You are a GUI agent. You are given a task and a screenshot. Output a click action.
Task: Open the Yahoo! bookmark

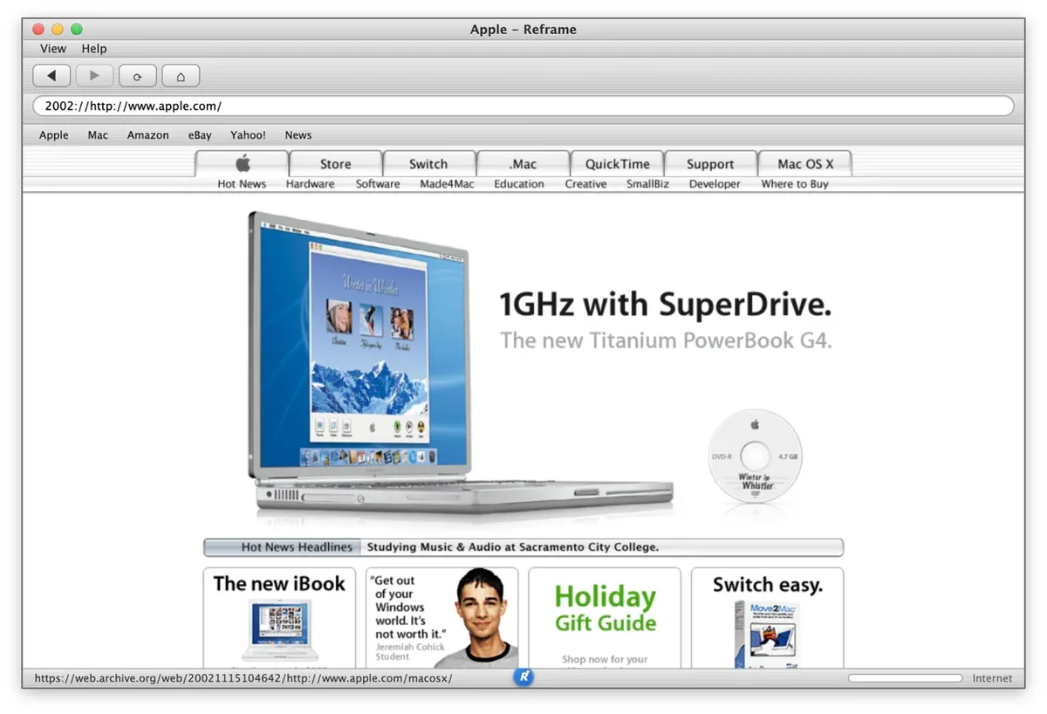[x=248, y=135]
